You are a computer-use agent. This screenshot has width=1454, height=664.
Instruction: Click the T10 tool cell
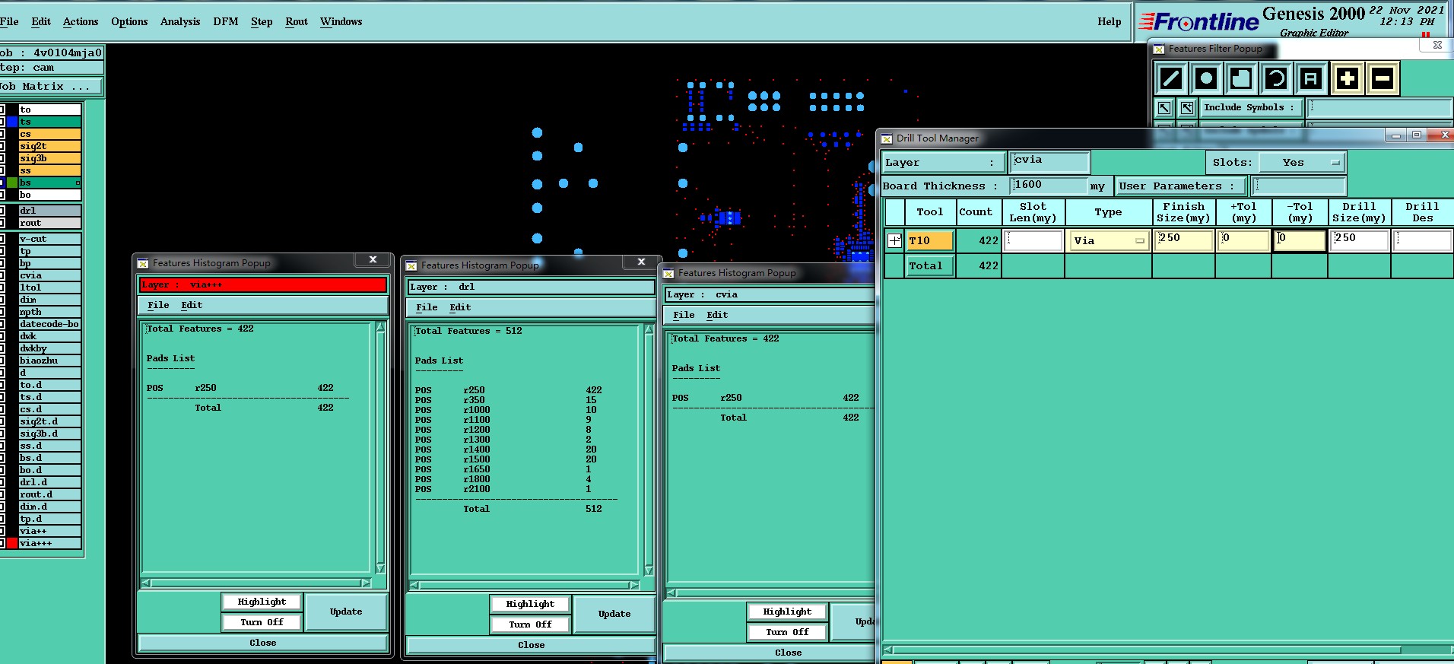coord(929,240)
